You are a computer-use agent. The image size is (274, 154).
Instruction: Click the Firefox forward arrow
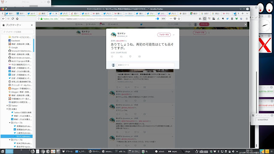[x=8, y=19]
